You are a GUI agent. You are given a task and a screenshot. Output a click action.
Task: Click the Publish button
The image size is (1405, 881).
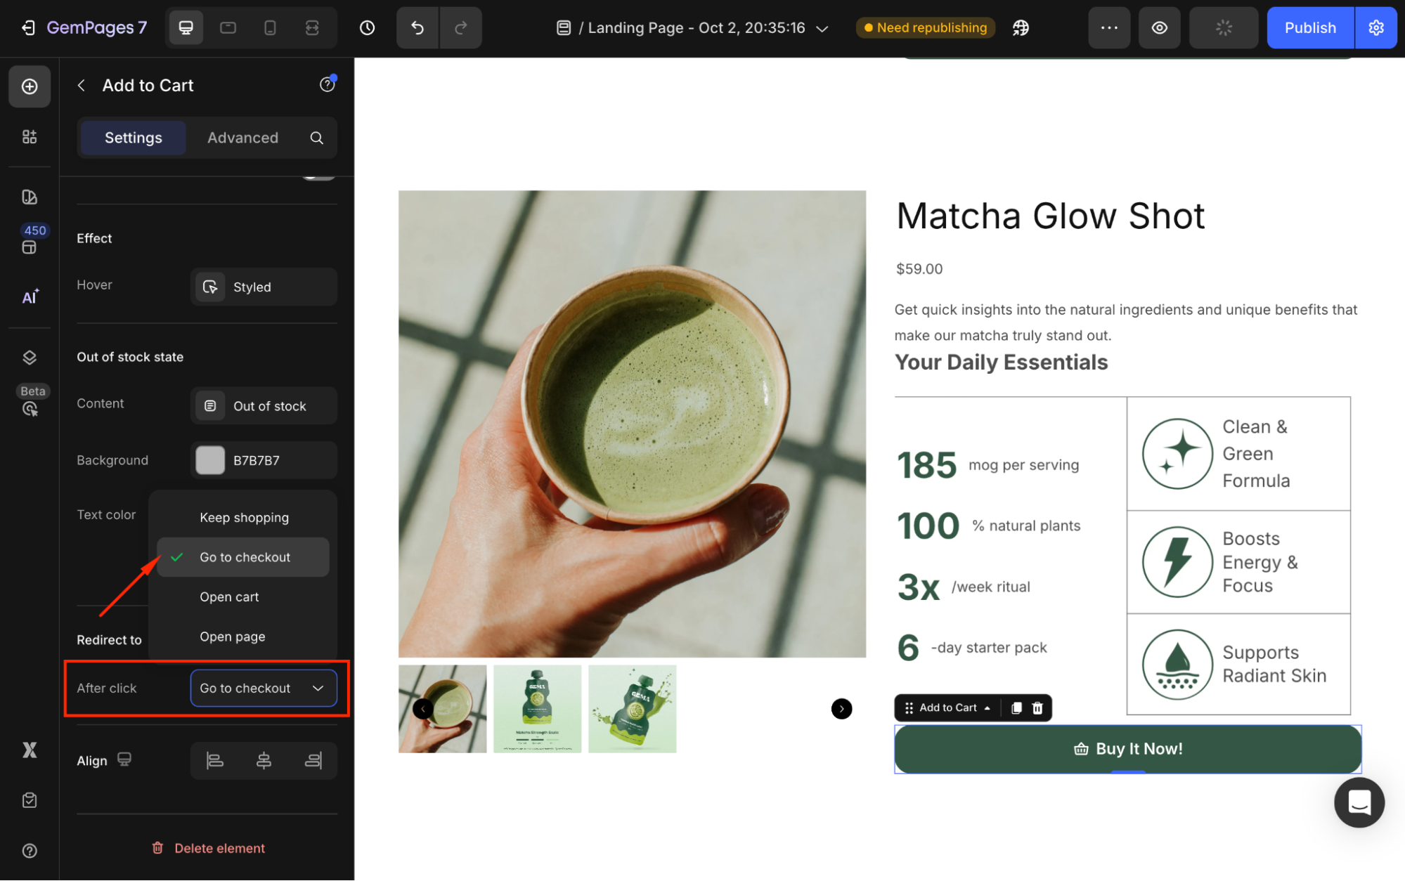pyautogui.click(x=1309, y=28)
